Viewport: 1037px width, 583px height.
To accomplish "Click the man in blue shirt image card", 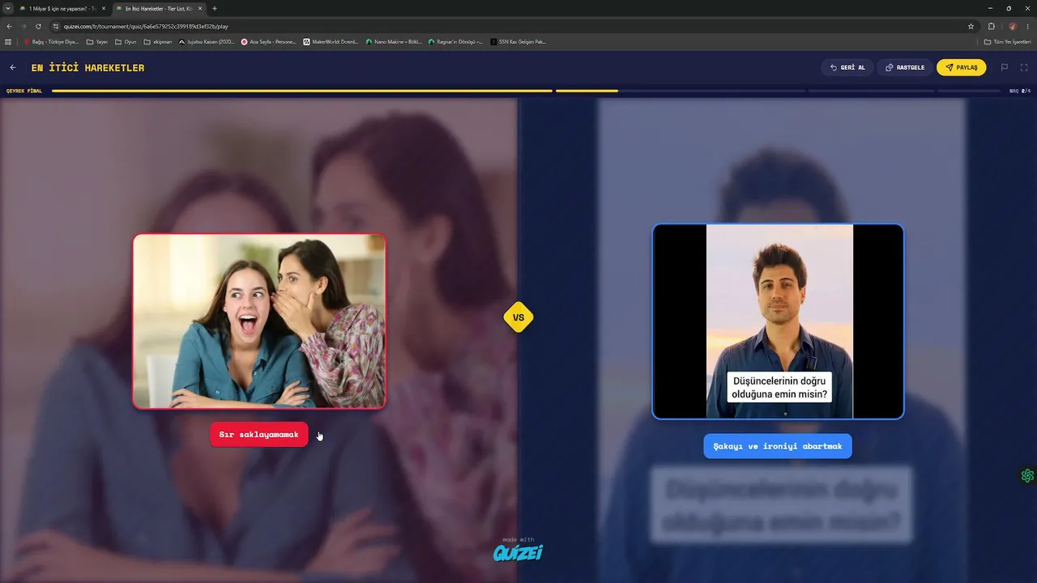I will point(778,321).
